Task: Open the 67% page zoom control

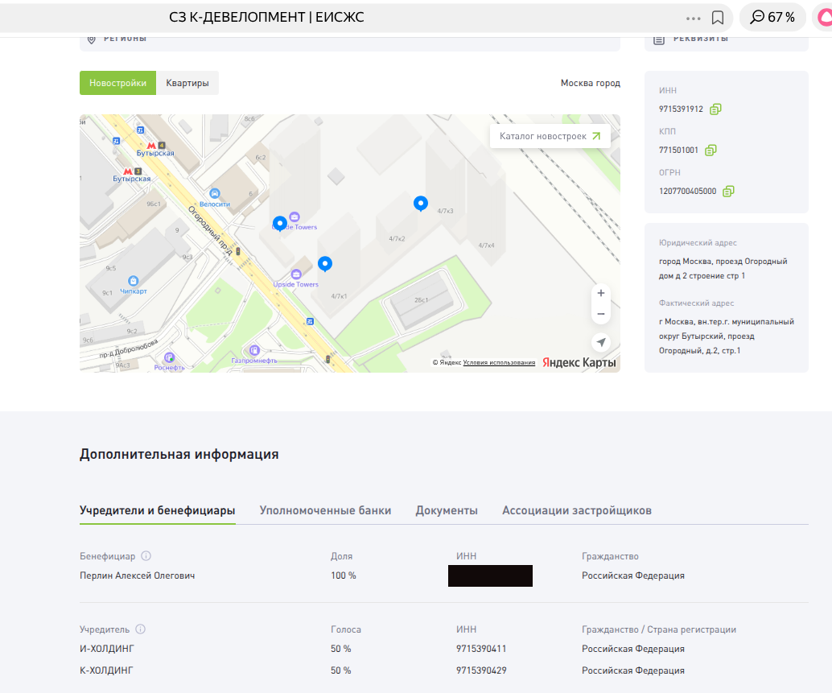Action: pyautogui.click(x=772, y=18)
